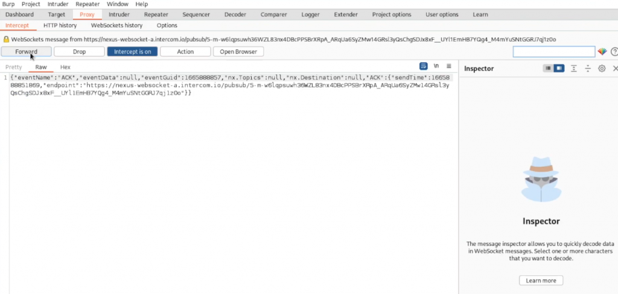Open the Action menu button

tap(185, 52)
